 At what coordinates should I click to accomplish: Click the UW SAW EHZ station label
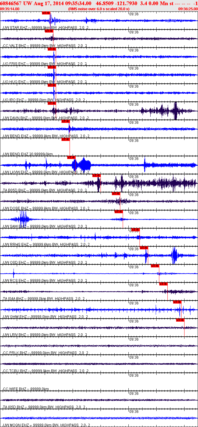45,226
